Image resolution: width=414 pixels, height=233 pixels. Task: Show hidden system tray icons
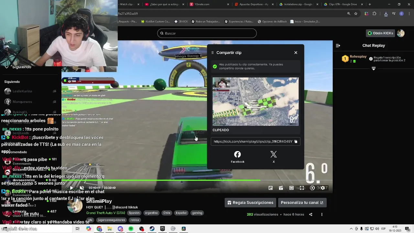tap(351, 229)
